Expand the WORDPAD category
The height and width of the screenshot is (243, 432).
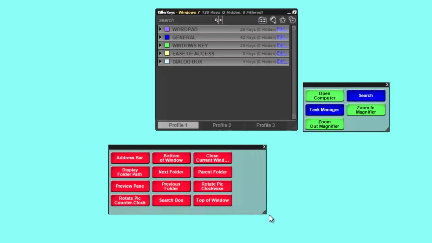tap(160, 29)
